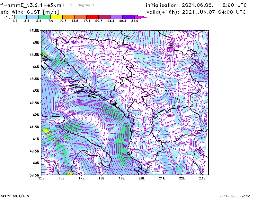Click legend value 10.7
This screenshot has height=198, width=257.
click(63, 21)
